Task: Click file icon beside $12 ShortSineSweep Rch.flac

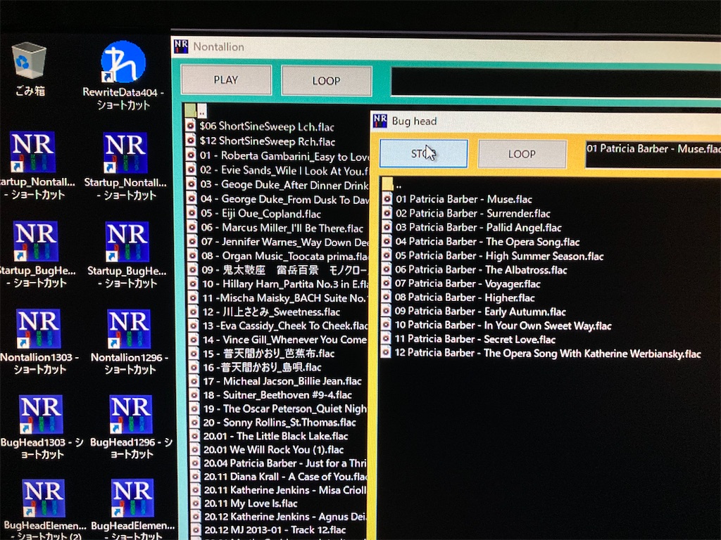Action: point(191,141)
